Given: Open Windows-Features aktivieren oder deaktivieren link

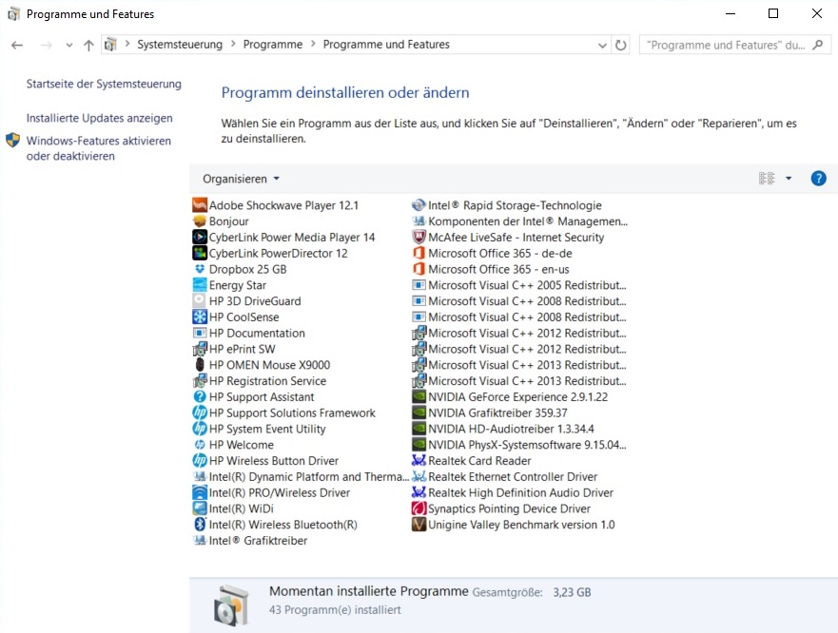Looking at the screenshot, I should pos(99,148).
